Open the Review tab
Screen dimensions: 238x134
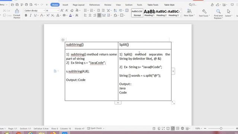coord(108,5)
